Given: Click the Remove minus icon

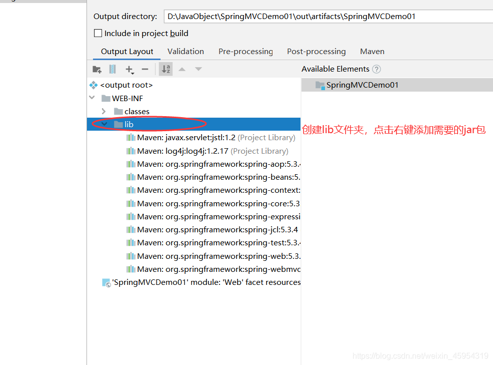Looking at the screenshot, I should 144,69.
